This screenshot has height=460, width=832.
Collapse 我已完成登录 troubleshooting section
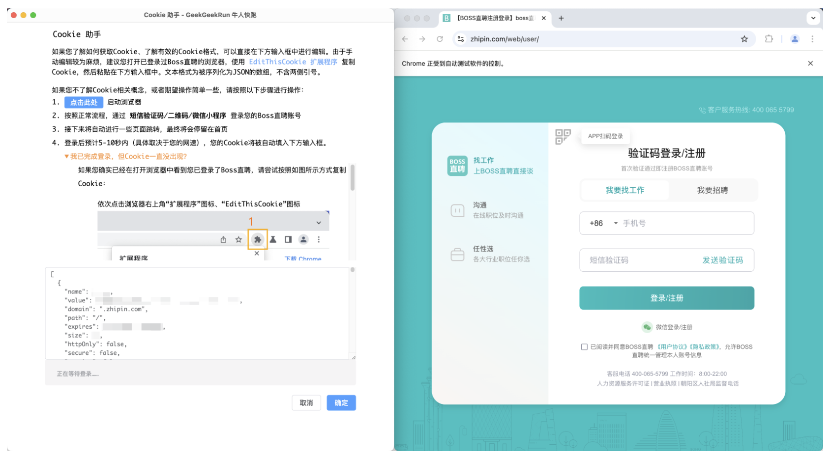point(125,156)
